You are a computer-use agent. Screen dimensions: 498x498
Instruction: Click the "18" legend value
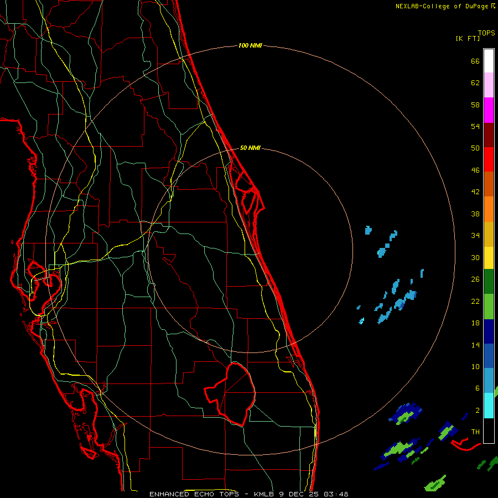coord(475,323)
